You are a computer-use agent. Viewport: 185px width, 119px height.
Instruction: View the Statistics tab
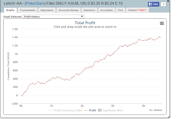coord(89,10)
